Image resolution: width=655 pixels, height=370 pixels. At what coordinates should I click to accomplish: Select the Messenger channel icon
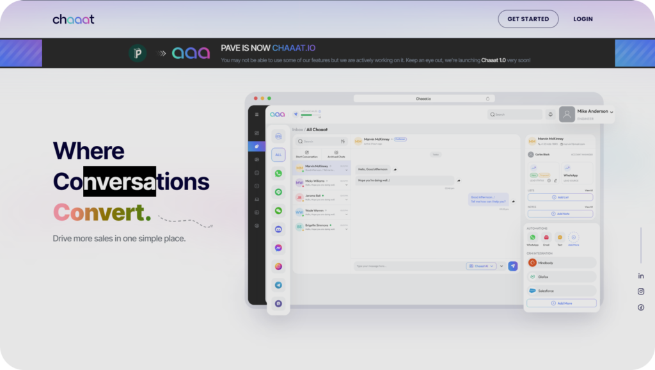click(x=278, y=248)
